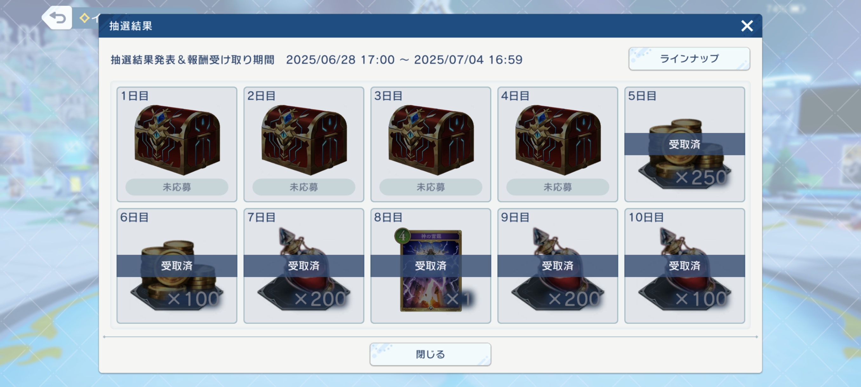Click the 7日目 potion vial ×200 reward

(x=304, y=269)
